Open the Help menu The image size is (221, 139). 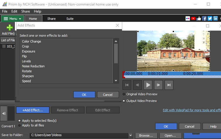[x=37, y=11]
